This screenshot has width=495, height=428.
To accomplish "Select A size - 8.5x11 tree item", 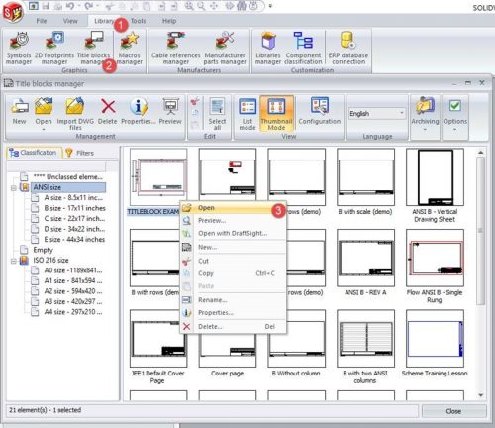I will (x=73, y=198).
